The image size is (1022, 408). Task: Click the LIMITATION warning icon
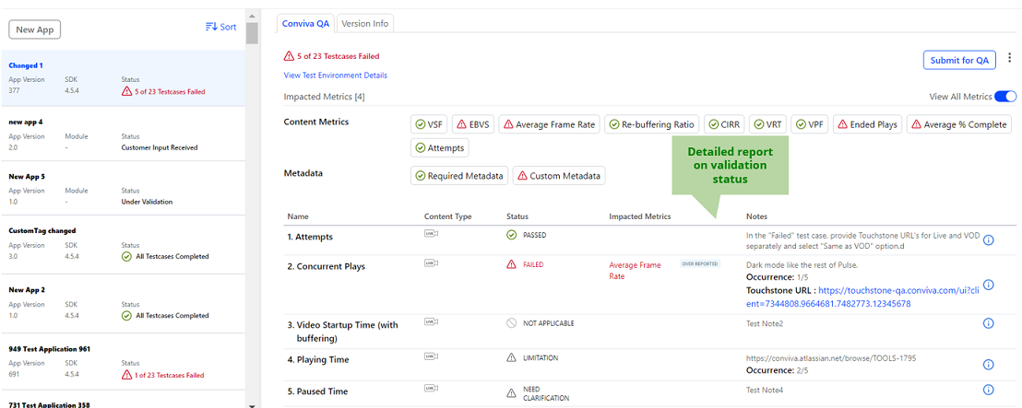pyautogui.click(x=512, y=358)
